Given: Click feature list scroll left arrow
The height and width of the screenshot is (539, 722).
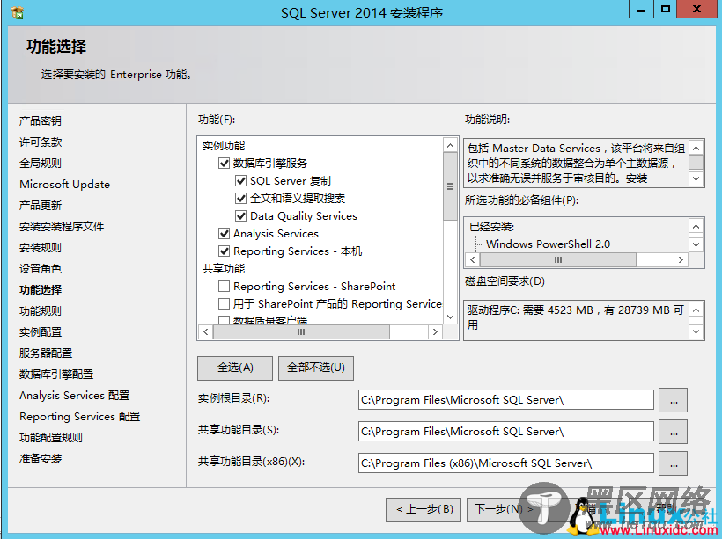Looking at the screenshot, I should pyautogui.click(x=206, y=332).
